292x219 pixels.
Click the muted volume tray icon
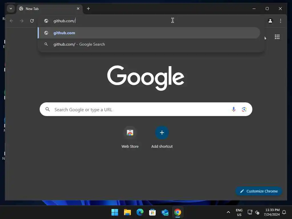click(x=257, y=212)
